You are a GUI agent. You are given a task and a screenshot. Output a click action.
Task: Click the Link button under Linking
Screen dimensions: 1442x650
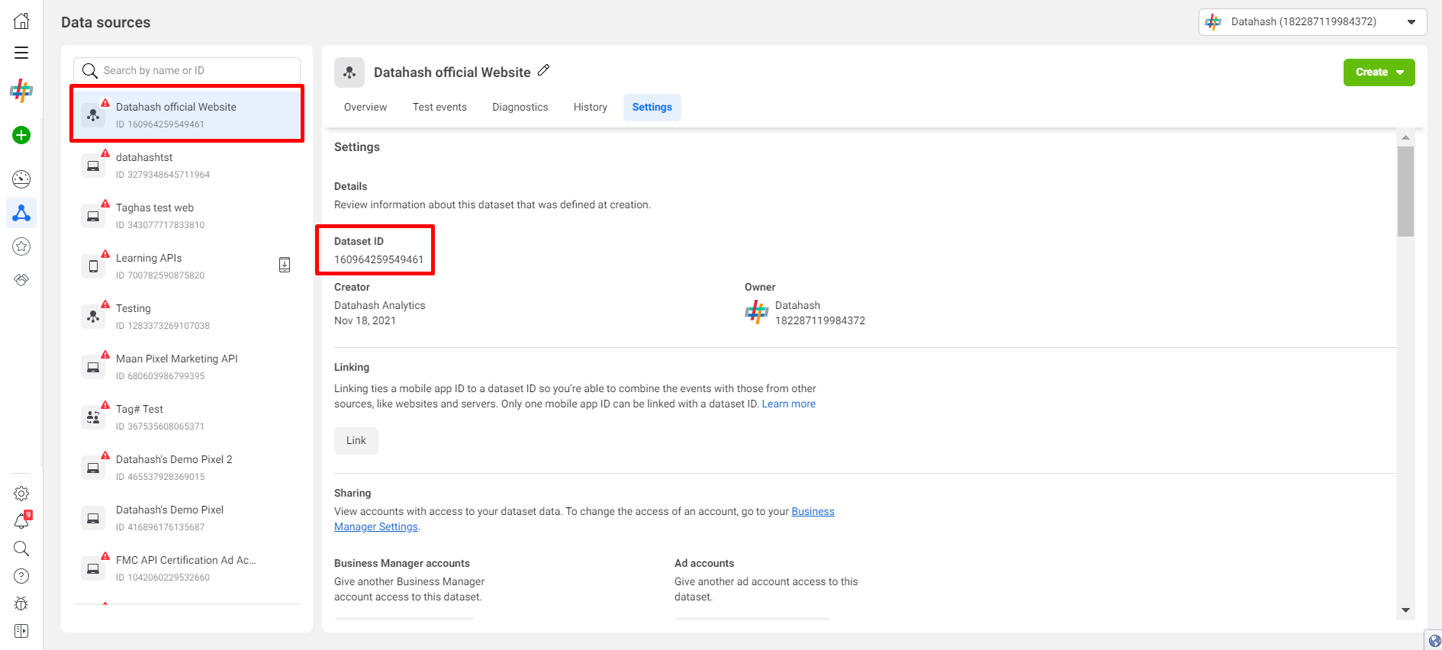[356, 441]
